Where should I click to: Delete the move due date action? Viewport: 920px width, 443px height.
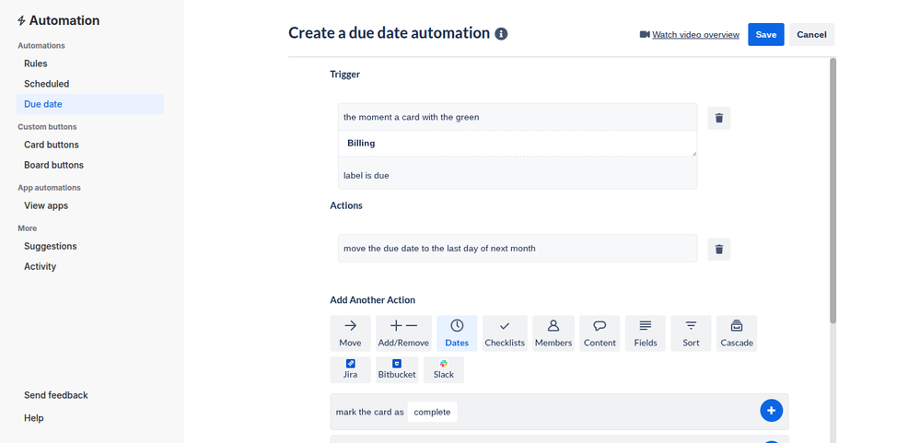[x=718, y=250]
